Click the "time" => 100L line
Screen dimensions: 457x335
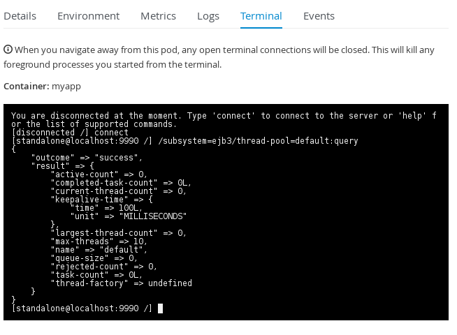click(106, 208)
